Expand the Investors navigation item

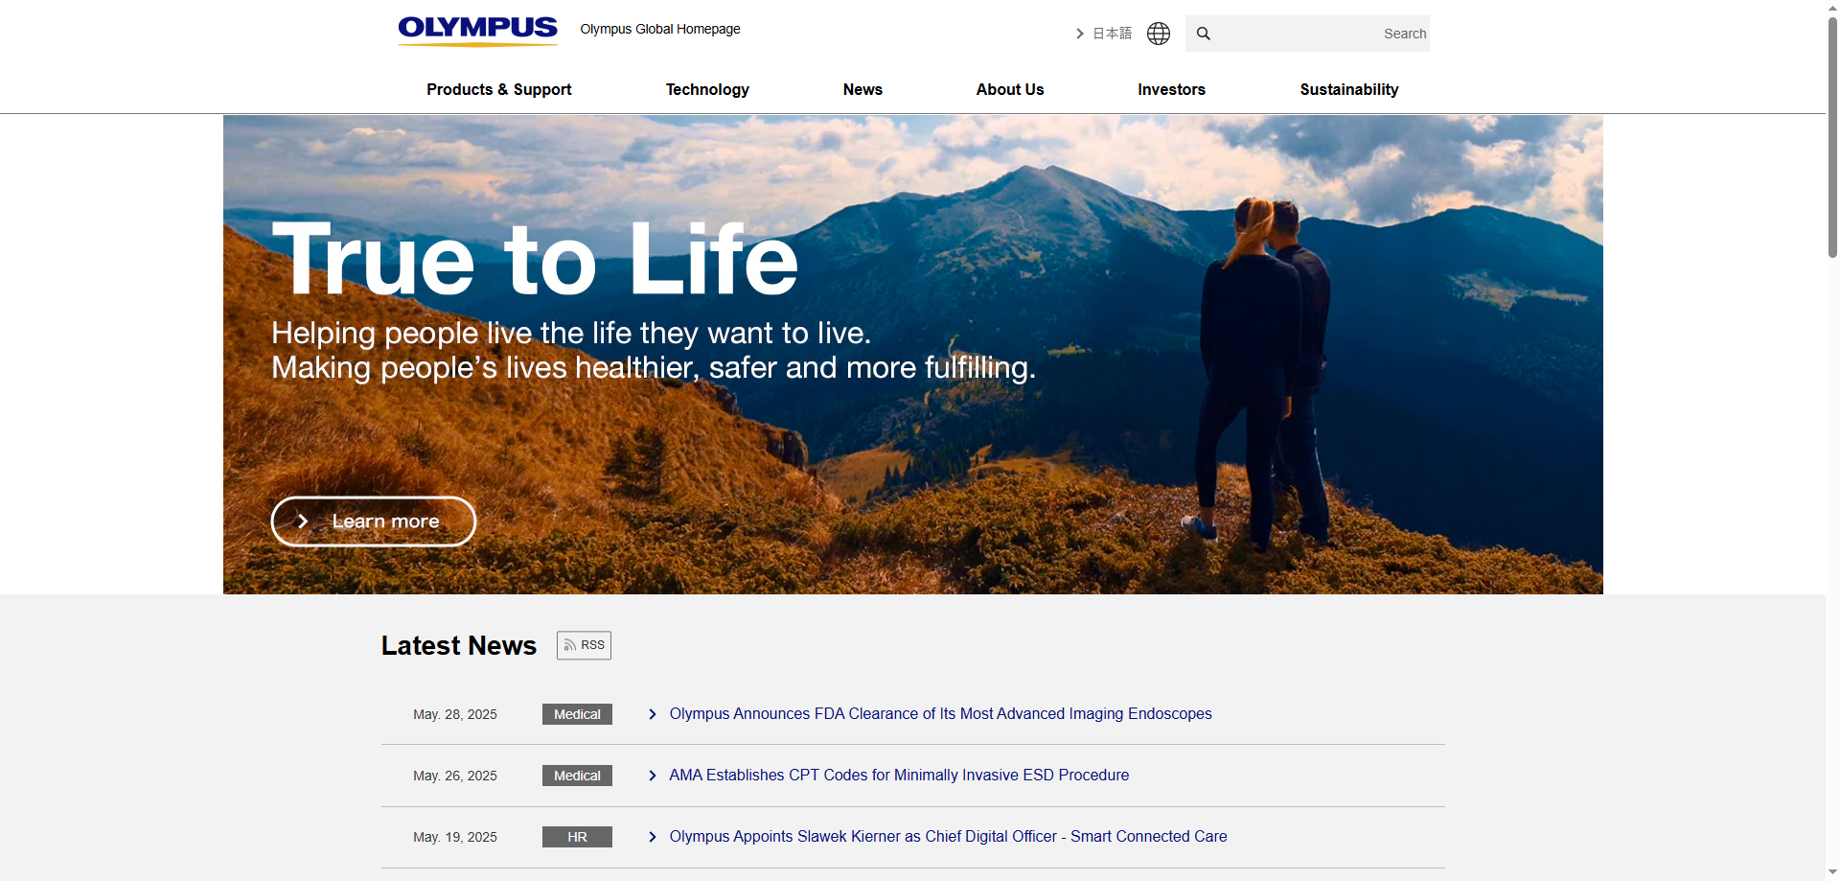(1171, 89)
